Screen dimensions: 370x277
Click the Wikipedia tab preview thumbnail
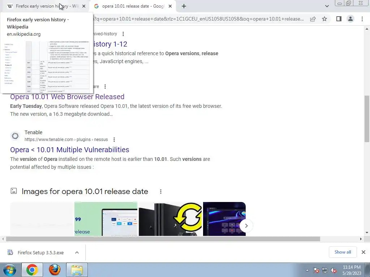47,67
